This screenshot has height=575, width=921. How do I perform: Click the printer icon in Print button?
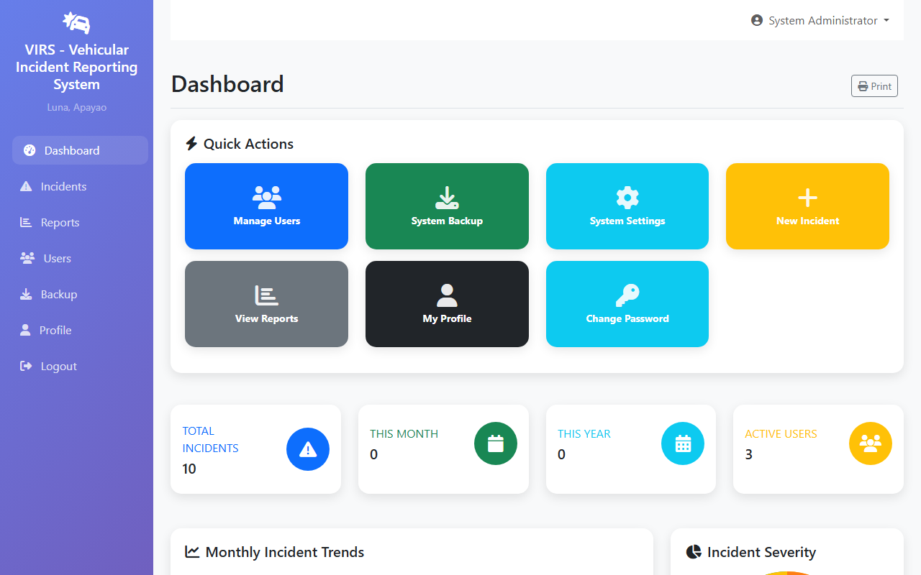pos(863,86)
